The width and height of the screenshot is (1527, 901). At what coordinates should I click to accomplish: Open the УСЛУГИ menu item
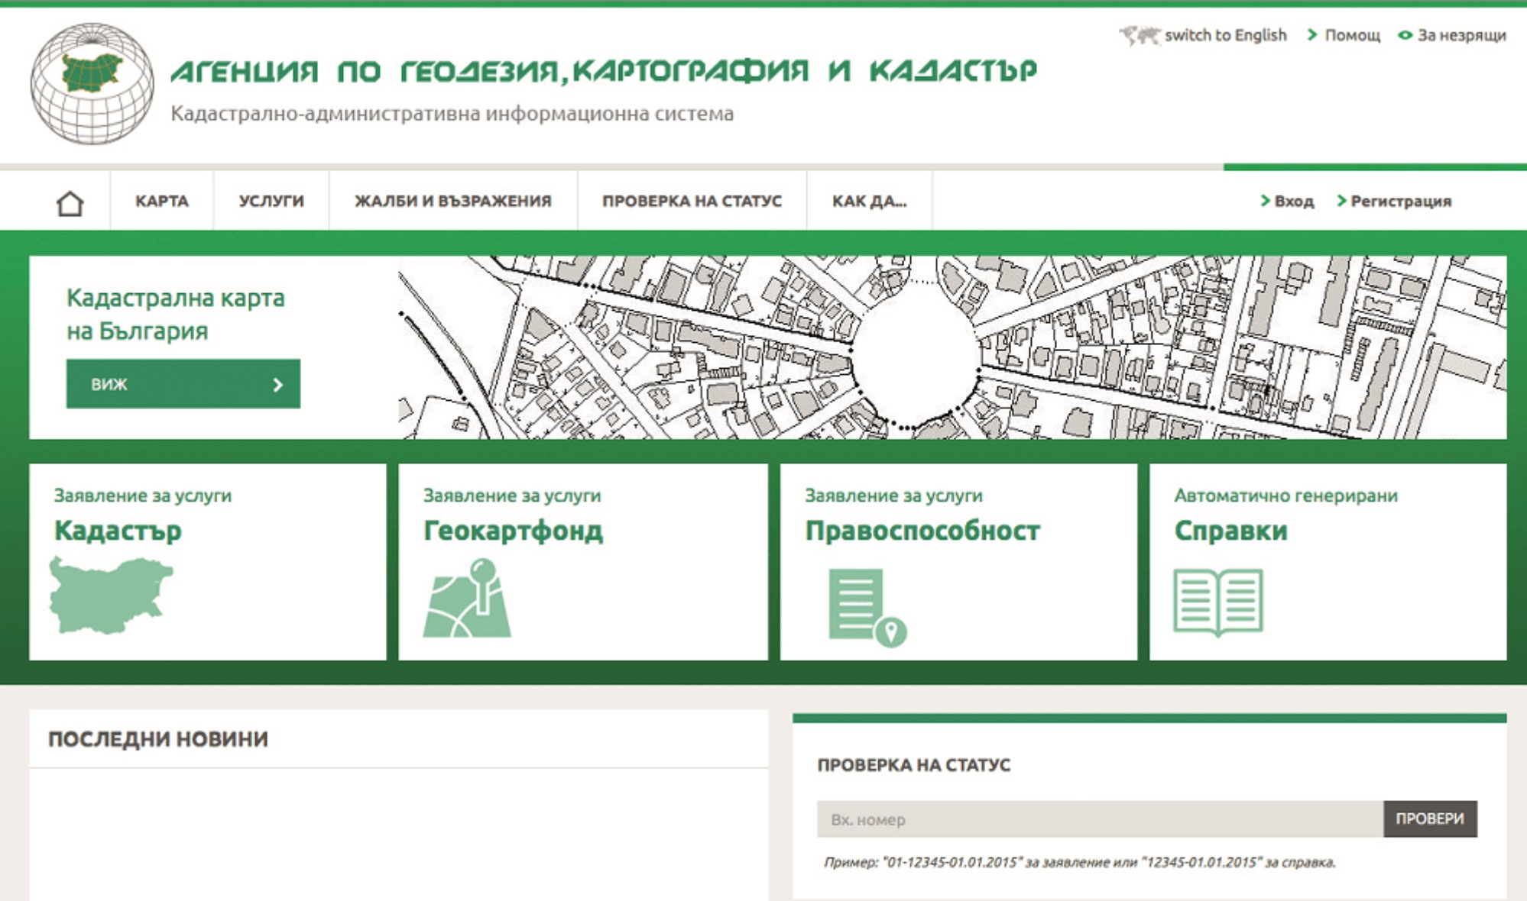point(271,201)
